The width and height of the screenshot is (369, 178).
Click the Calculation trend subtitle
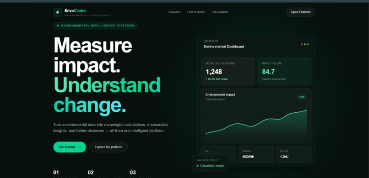(215, 99)
